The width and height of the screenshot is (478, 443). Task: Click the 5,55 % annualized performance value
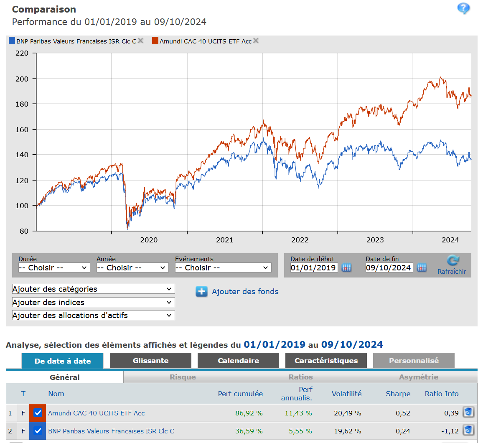[300, 431]
